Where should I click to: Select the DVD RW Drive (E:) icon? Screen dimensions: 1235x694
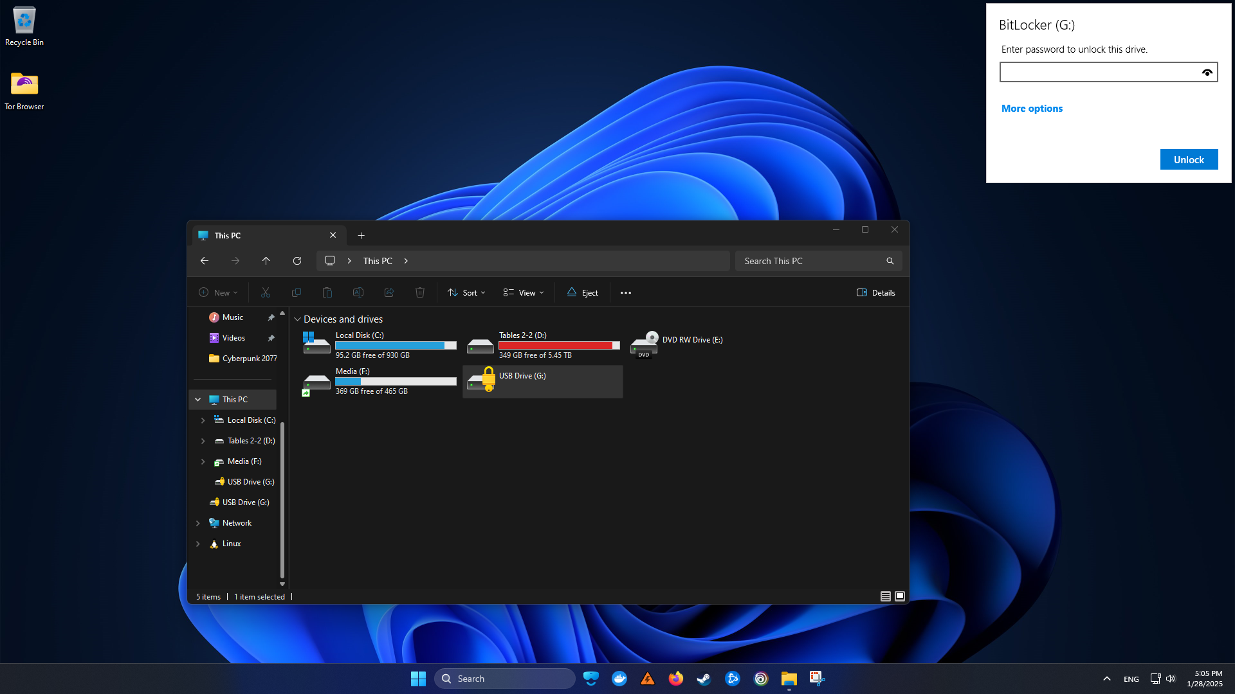pos(644,344)
